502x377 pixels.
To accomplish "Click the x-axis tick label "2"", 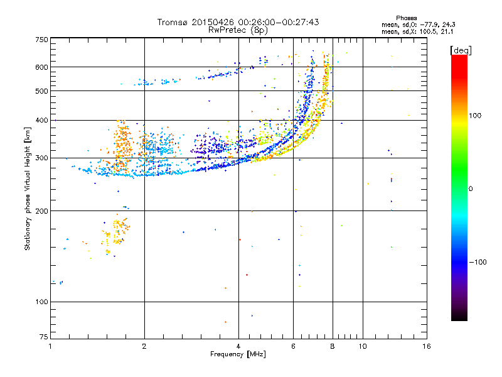I will (x=144, y=346).
